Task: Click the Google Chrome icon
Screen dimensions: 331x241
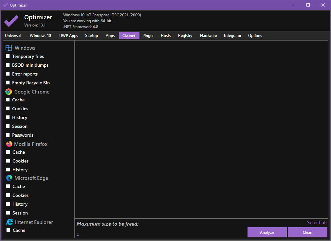Action: [9, 92]
